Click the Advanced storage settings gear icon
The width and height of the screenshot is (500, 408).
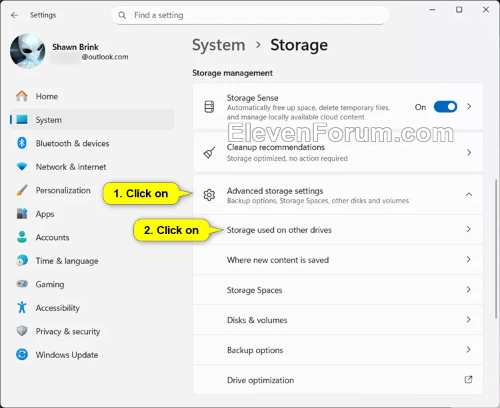[x=209, y=195]
